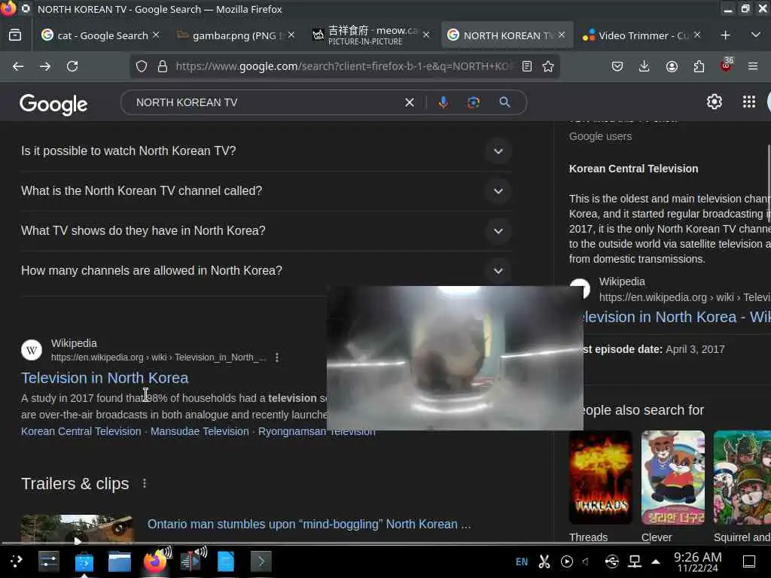Image resolution: width=771 pixels, height=578 pixels.
Task: Click the Show Desktop taskbar button
Action: tap(749, 561)
